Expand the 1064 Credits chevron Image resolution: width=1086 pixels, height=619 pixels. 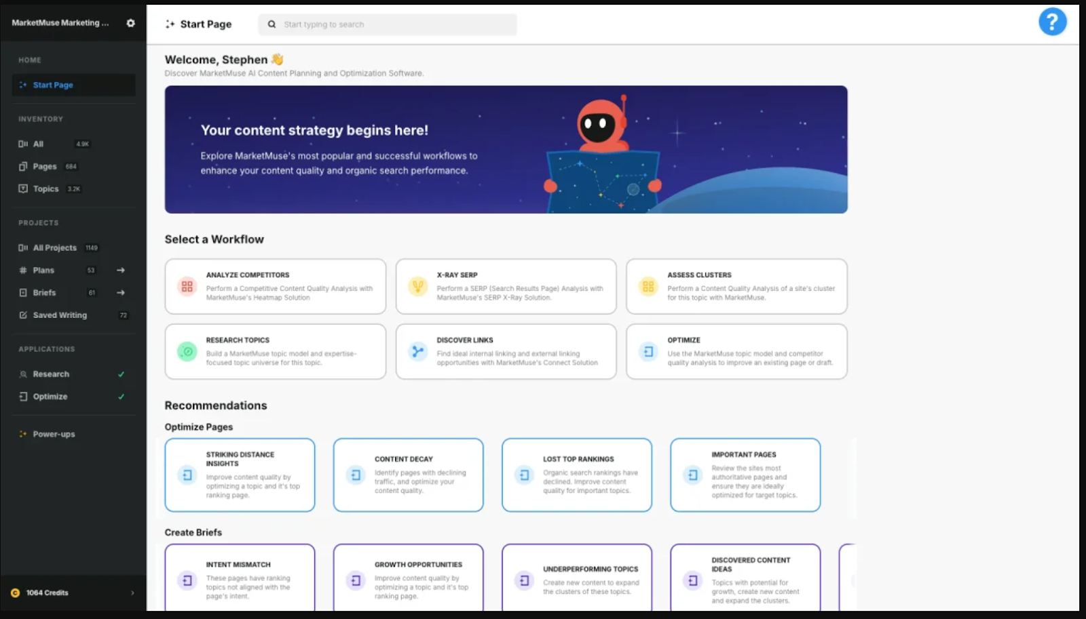click(132, 593)
